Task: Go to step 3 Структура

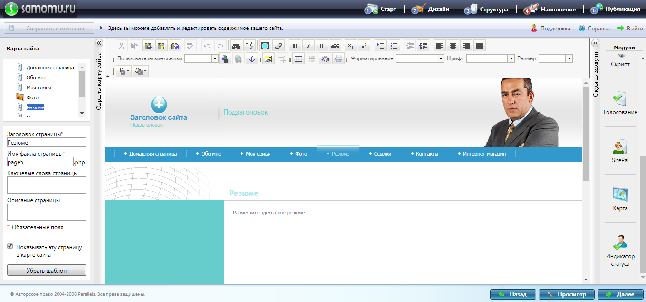Action: (486, 9)
